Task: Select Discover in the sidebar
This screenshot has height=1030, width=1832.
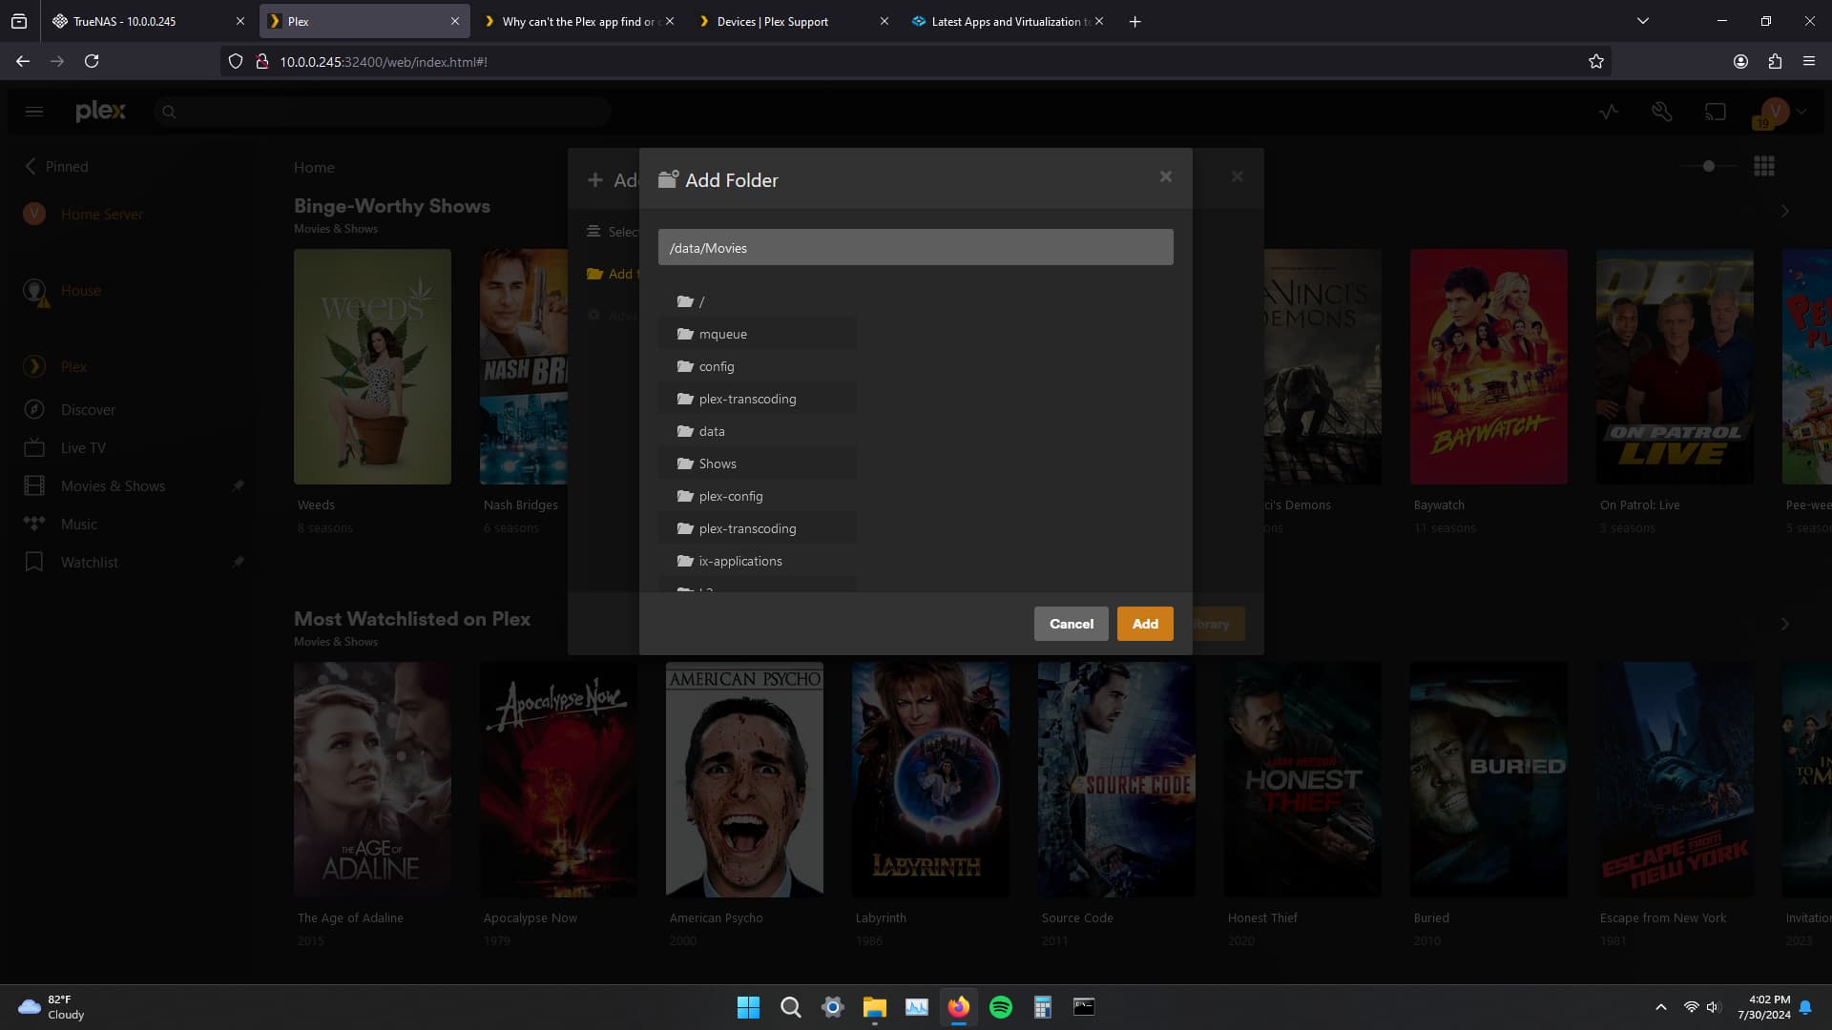Action: coord(87,409)
